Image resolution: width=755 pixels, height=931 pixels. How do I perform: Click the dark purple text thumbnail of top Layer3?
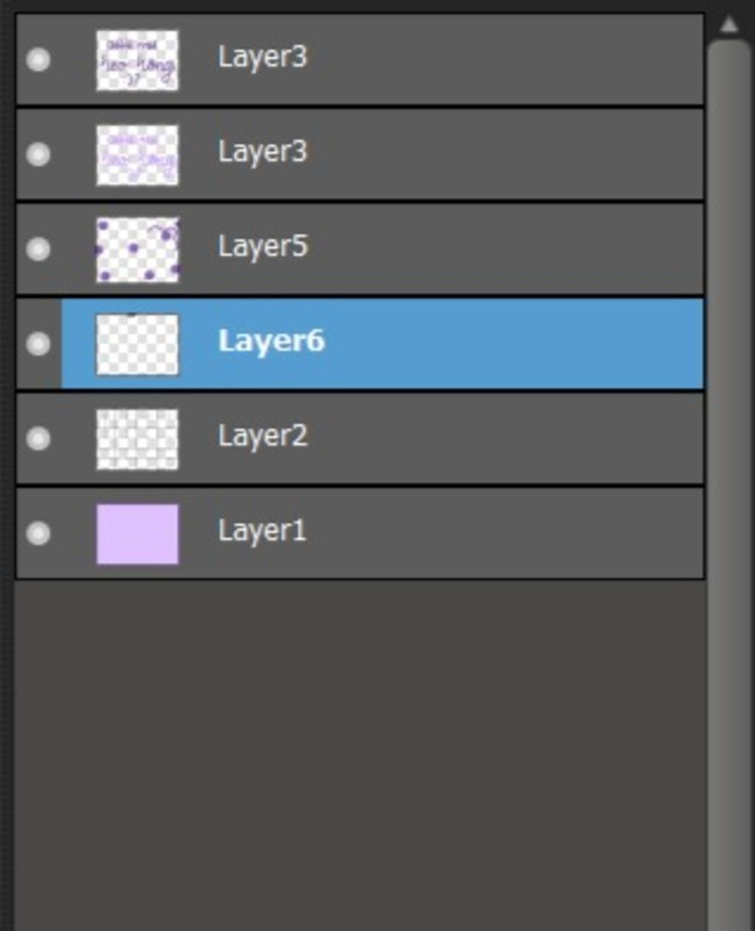pos(137,60)
